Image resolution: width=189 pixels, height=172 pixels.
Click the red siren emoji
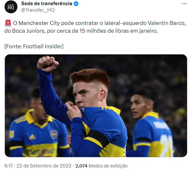[8, 23]
